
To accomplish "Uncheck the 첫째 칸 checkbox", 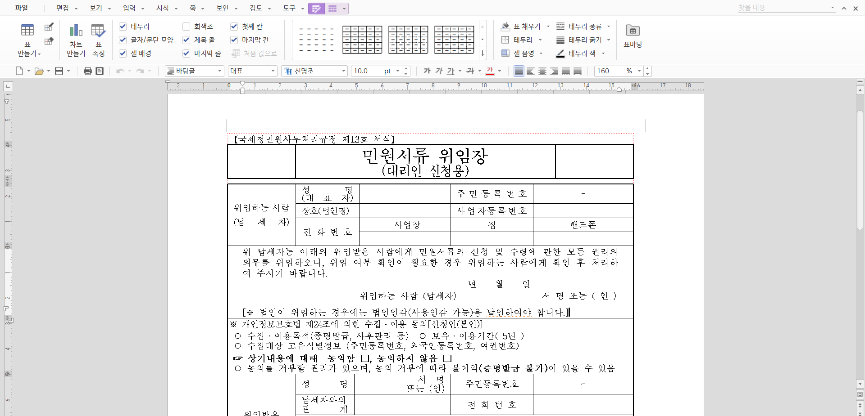I will (234, 27).
